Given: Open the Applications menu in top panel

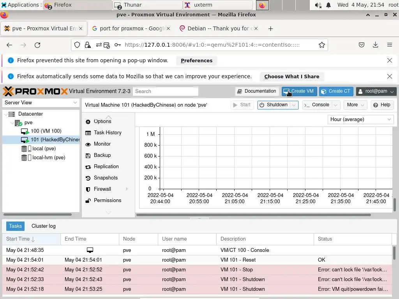Looking at the screenshot, I should pyautogui.click(x=21, y=5).
